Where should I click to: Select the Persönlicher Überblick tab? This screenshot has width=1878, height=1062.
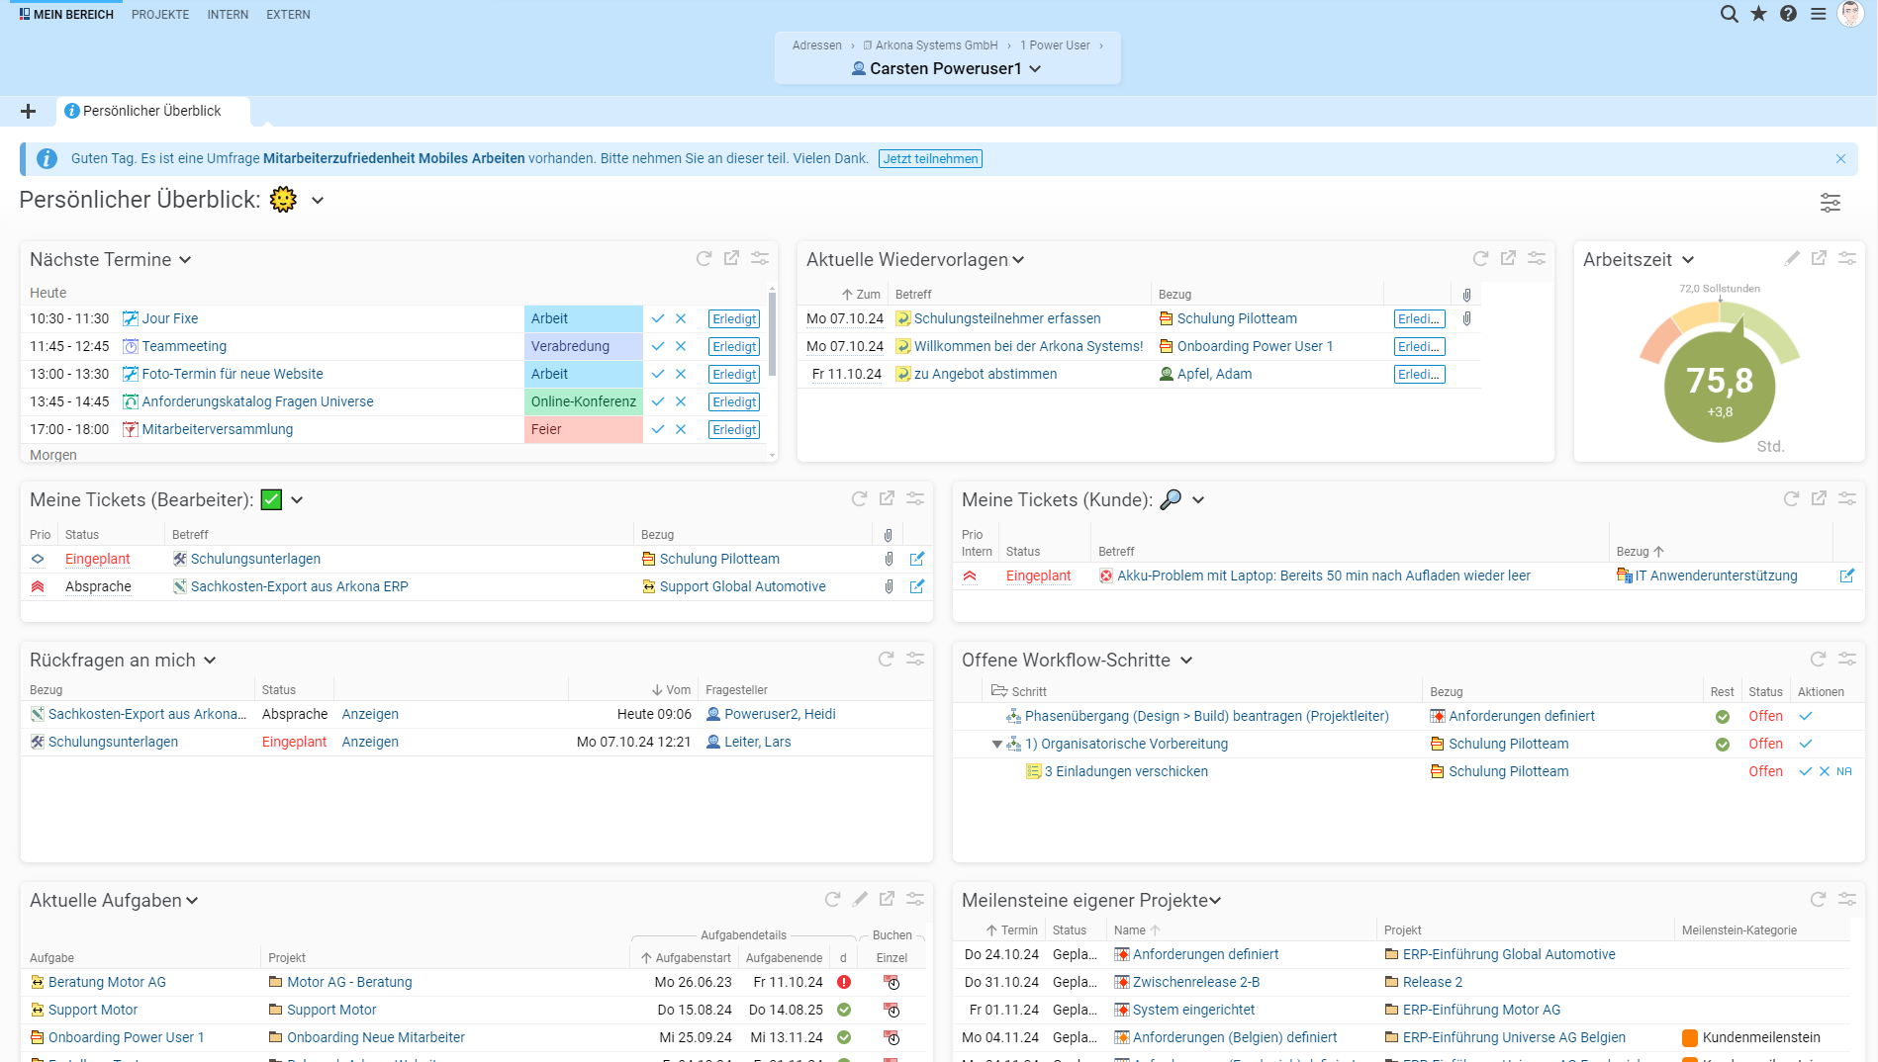pos(151,111)
